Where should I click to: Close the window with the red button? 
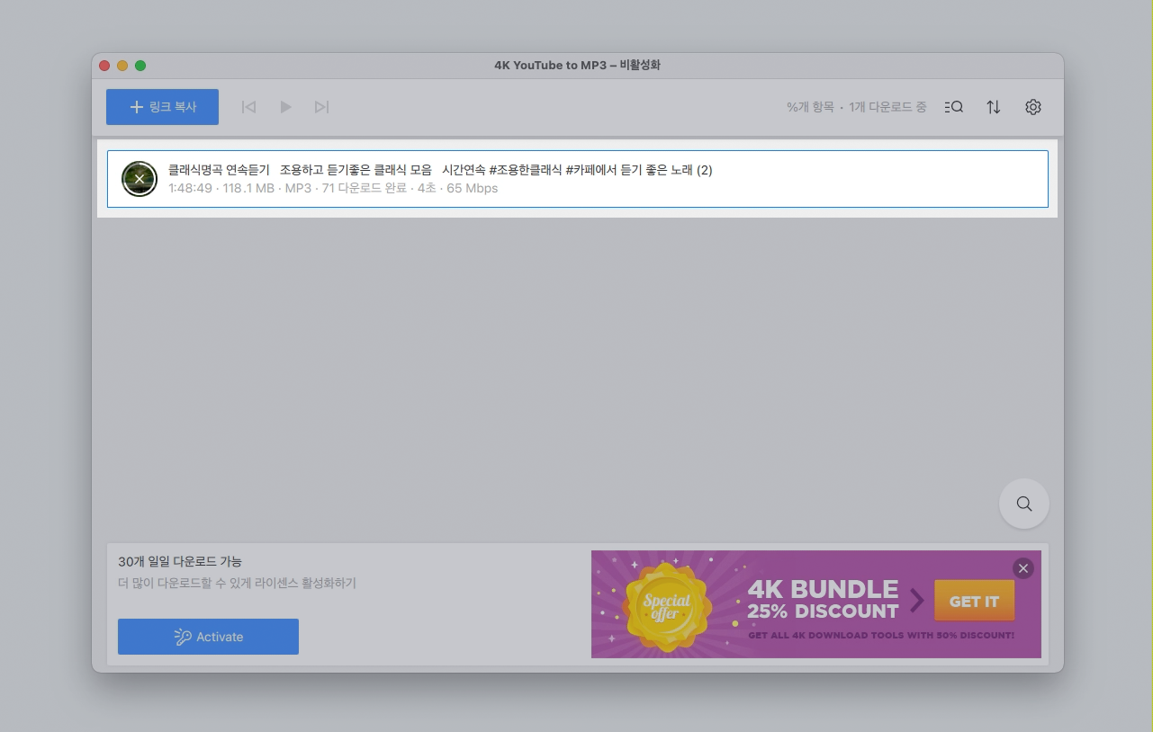coord(104,66)
